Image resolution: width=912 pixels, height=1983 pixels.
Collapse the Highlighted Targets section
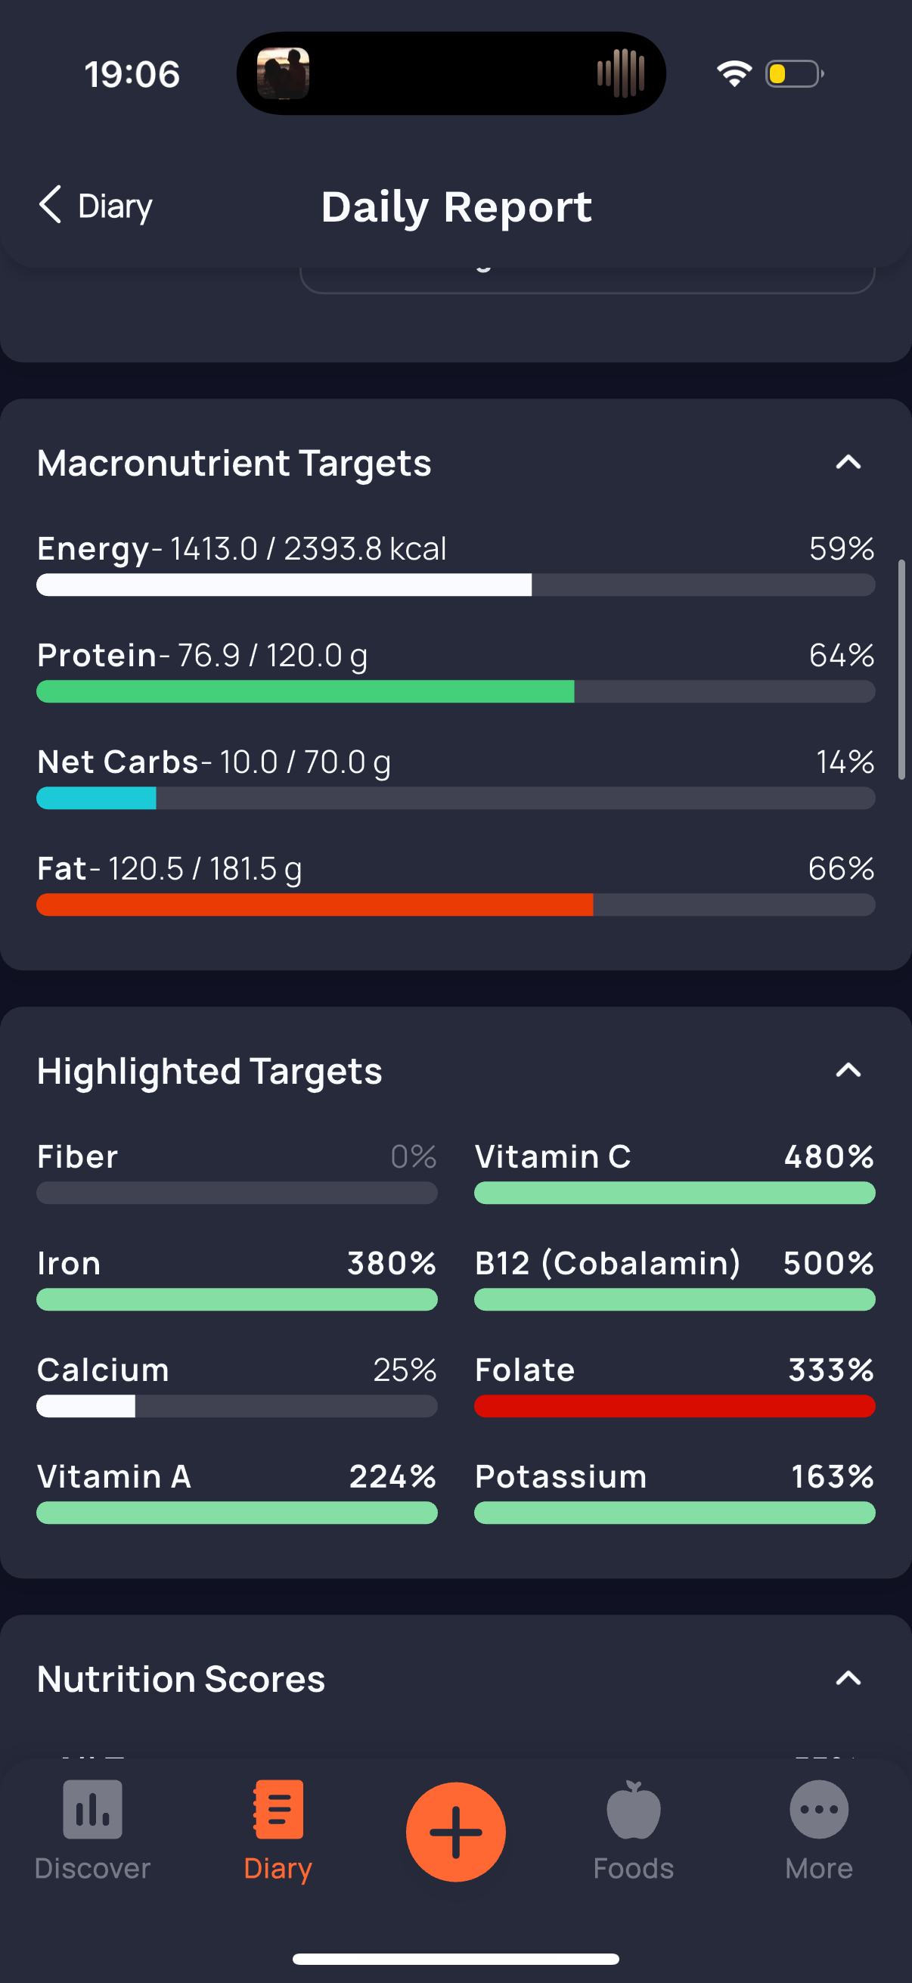click(848, 1070)
